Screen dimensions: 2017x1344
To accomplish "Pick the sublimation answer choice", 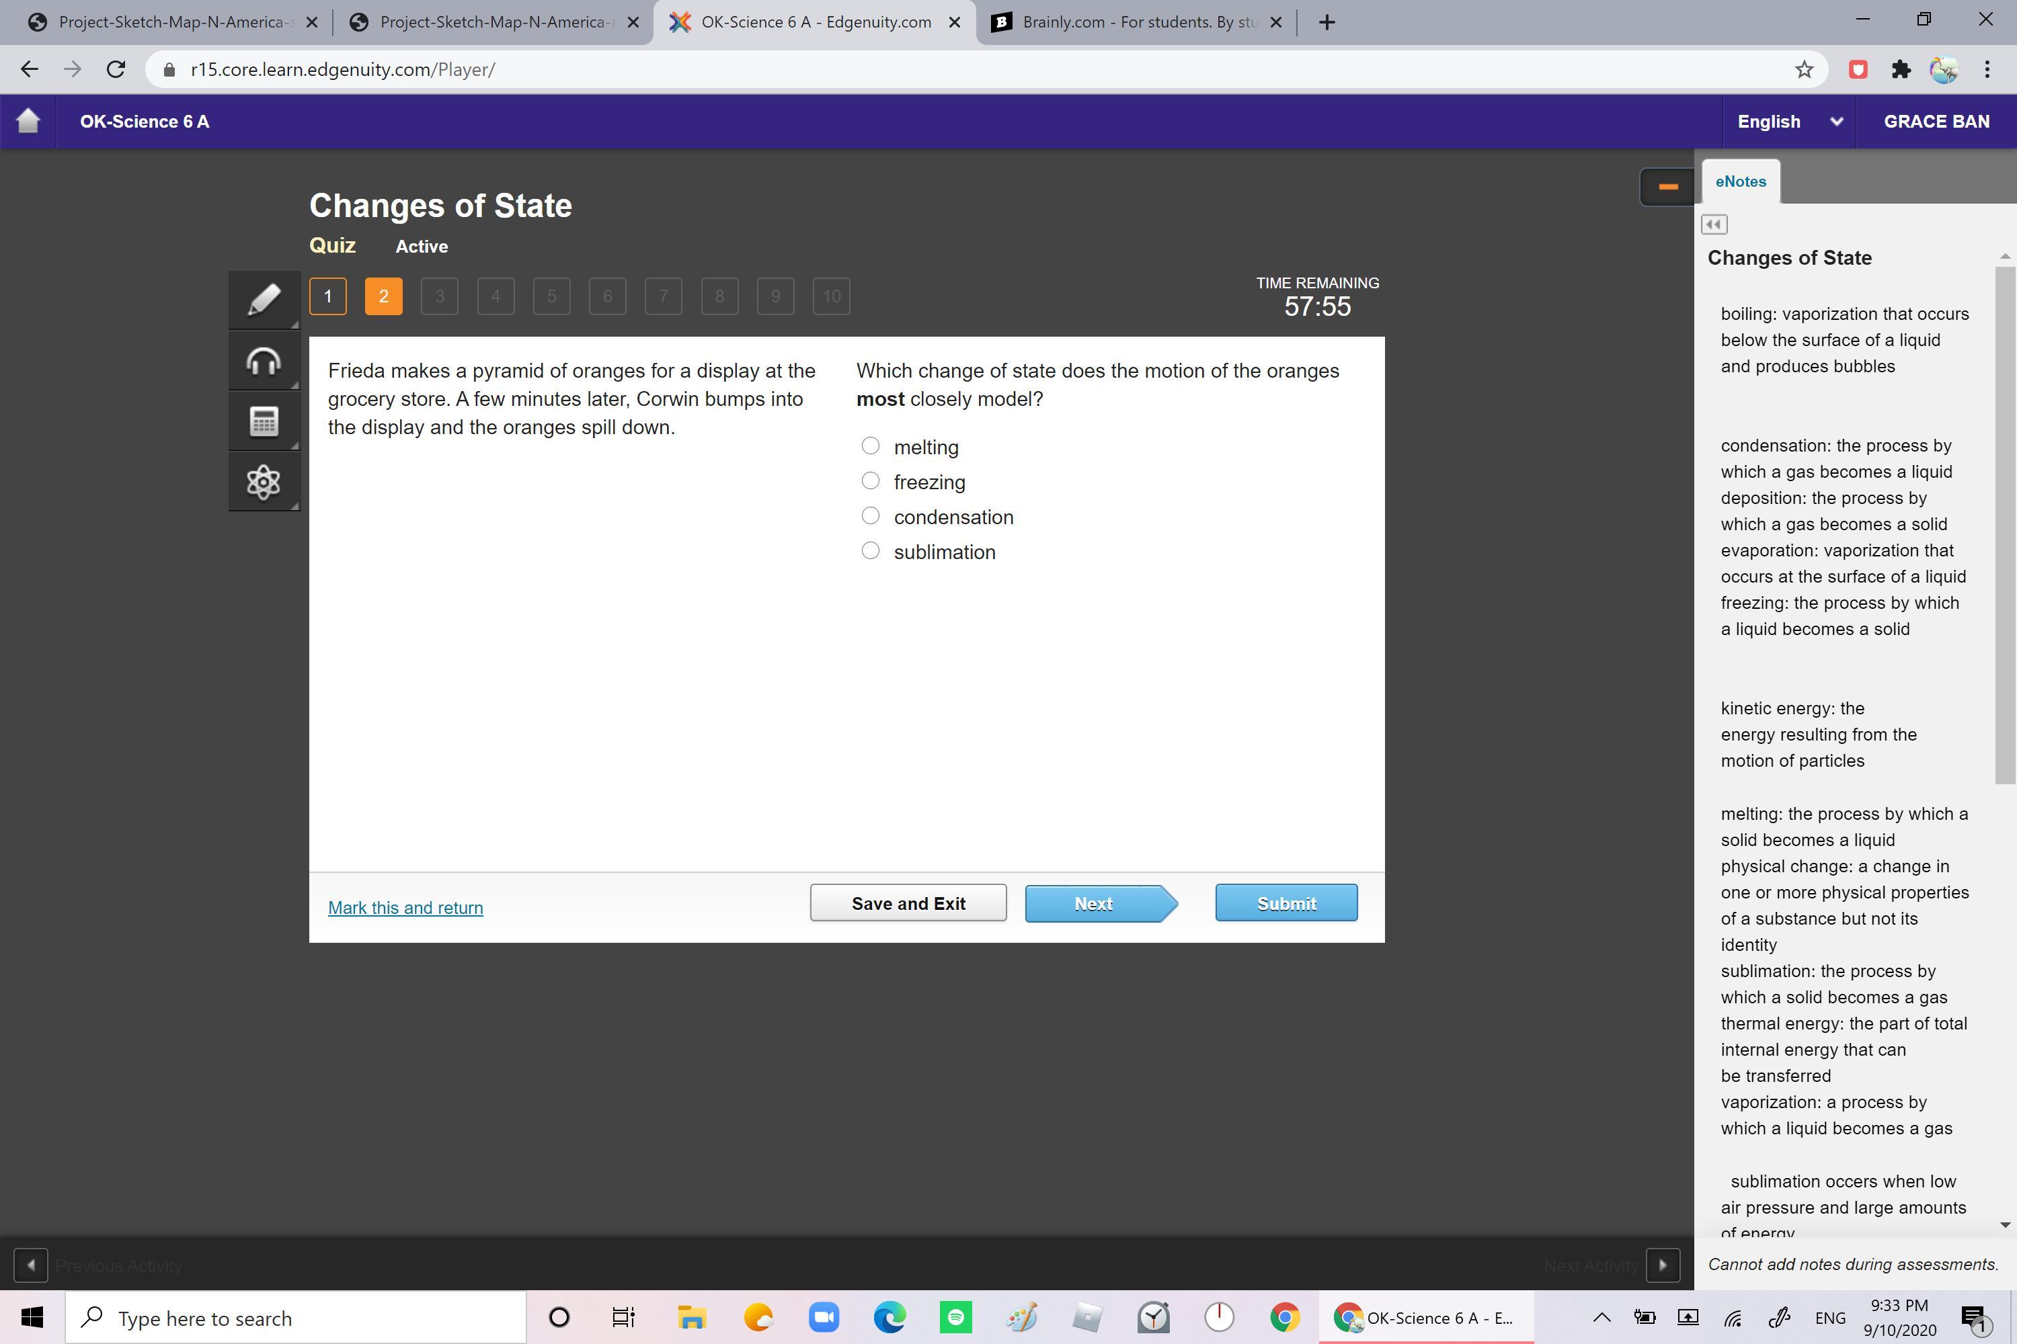I will coord(871,551).
